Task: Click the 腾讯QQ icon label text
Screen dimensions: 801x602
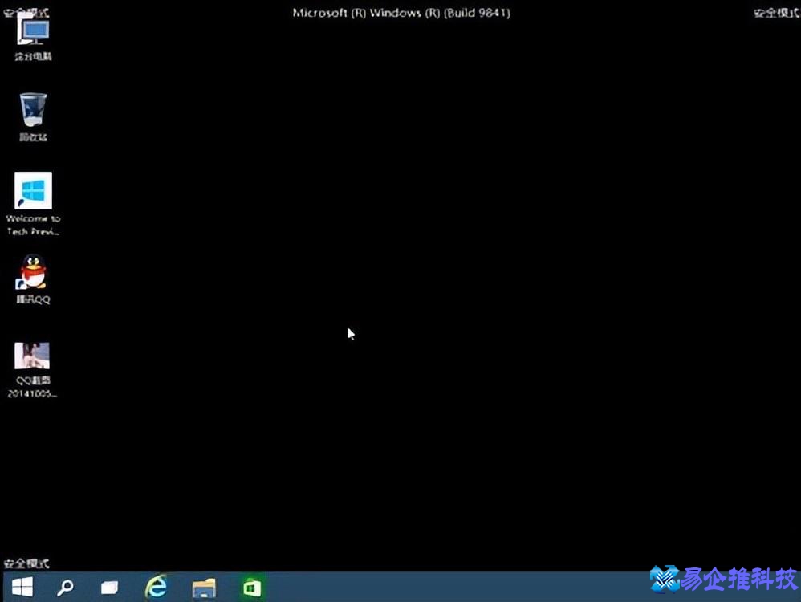Action: click(x=33, y=299)
